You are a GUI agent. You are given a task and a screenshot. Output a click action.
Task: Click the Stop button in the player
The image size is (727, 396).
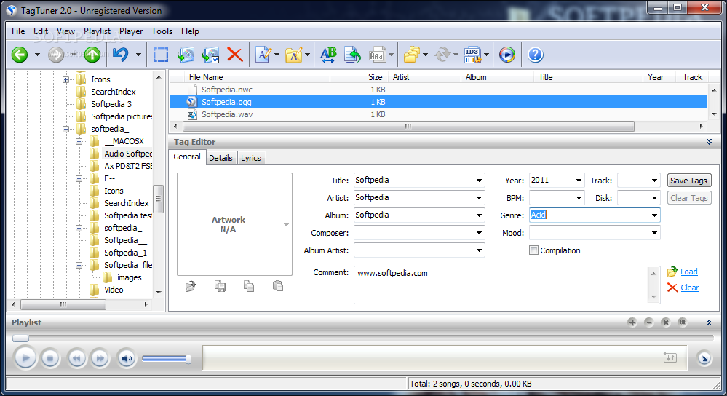[50, 358]
